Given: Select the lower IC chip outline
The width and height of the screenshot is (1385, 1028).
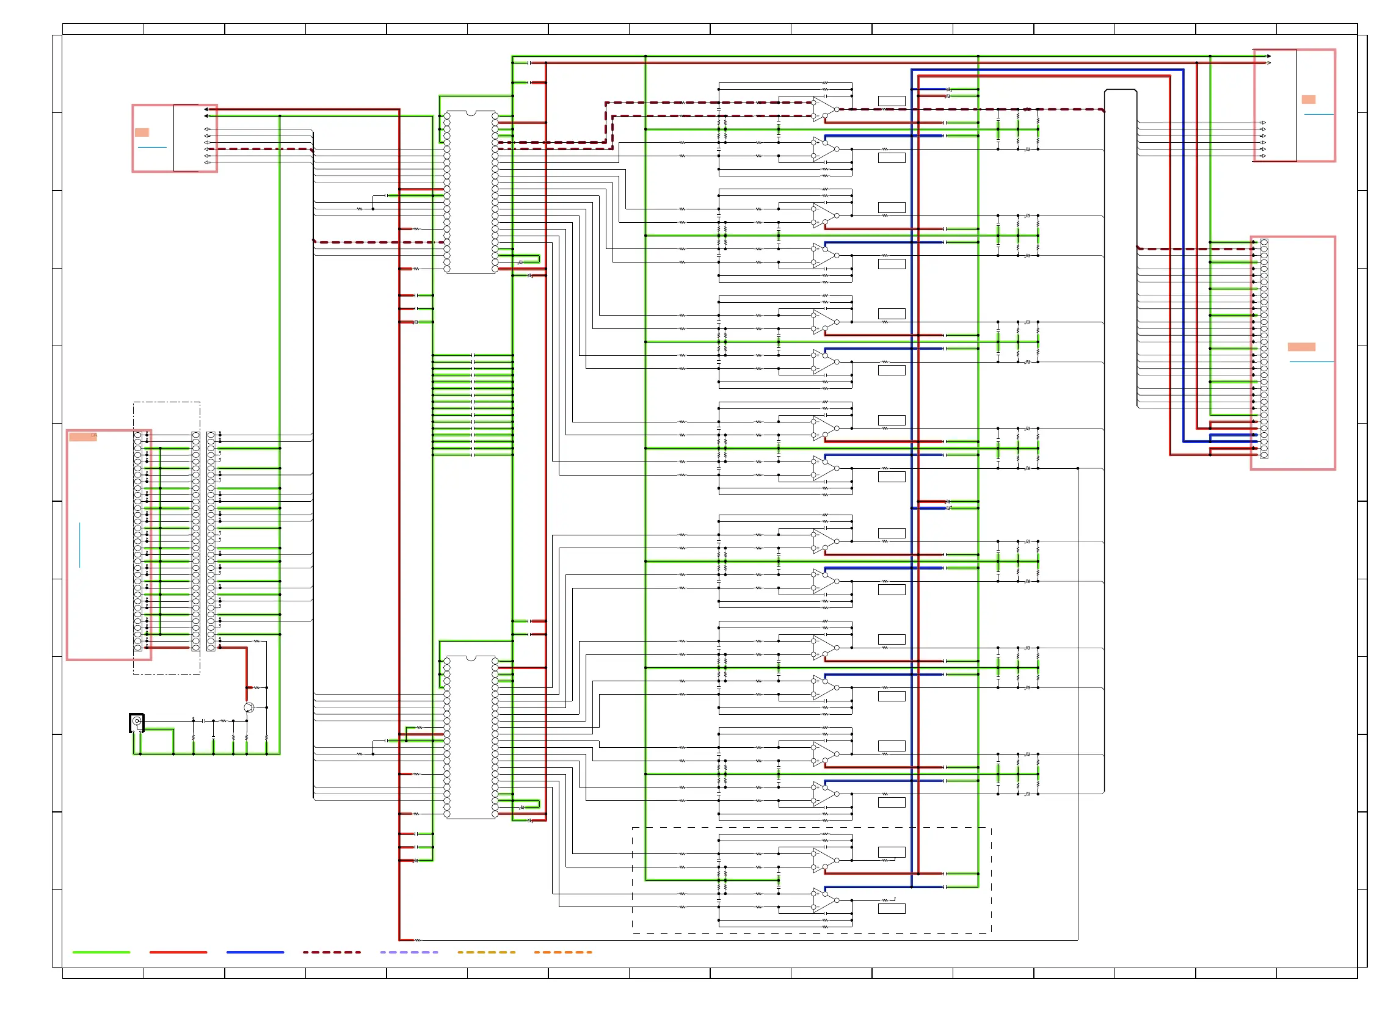Looking at the screenshot, I should click(471, 737).
